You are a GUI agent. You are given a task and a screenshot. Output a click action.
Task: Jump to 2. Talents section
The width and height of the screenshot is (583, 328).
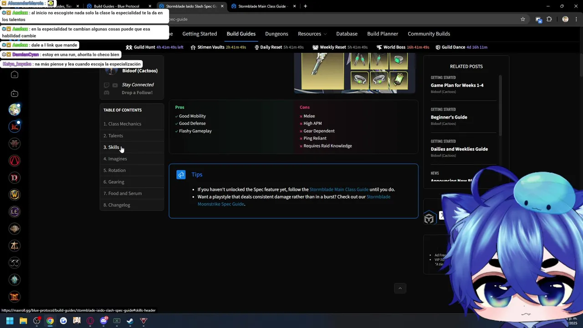[113, 136]
